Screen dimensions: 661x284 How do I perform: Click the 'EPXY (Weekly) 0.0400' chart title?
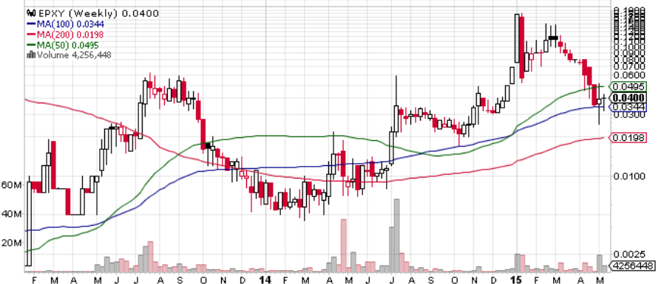coord(98,13)
